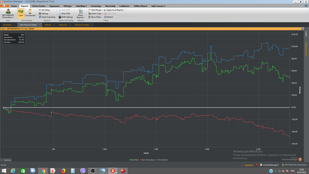The width and height of the screenshot is (309, 174).
Task: Open Site Setup options
Action: point(44,10)
